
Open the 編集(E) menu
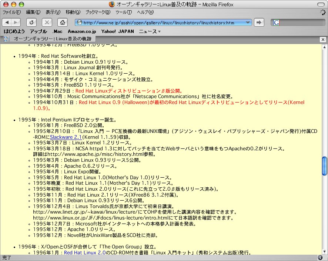pyautogui.click(x=33, y=12)
